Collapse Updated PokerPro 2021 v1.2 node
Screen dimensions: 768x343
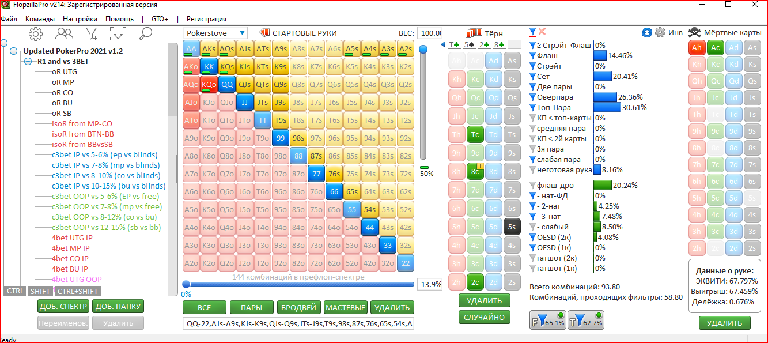coord(14,51)
